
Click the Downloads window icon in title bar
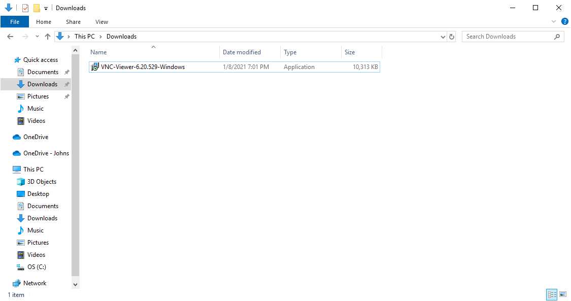[x=9, y=8]
